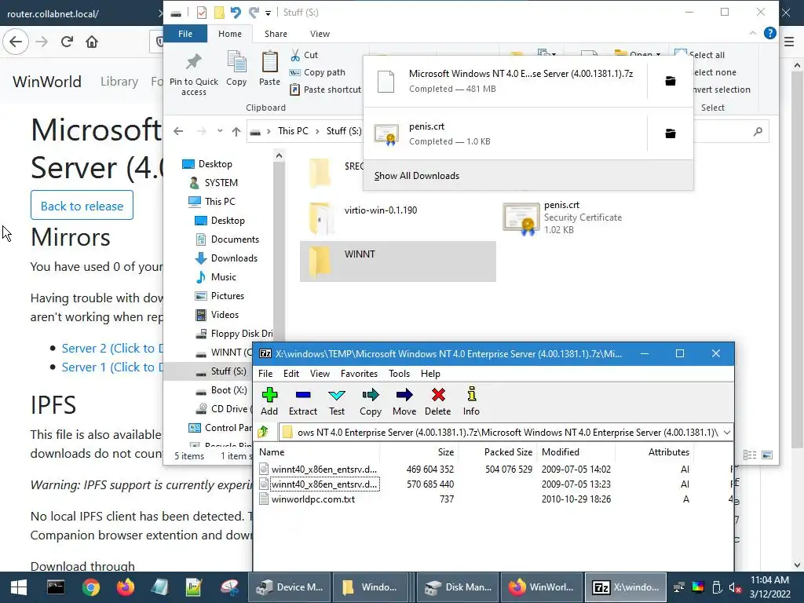Open the Library link on WinWorld
The width and height of the screenshot is (804, 603).
[x=119, y=82]
